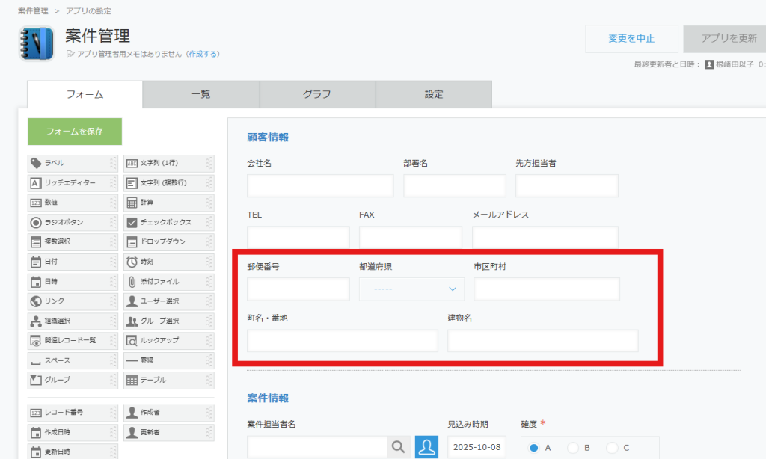Screen dimensions: 766x459
Task: Select the ドロップダウン field in palette
Action: pyautogui.click(x=168, y=242)
